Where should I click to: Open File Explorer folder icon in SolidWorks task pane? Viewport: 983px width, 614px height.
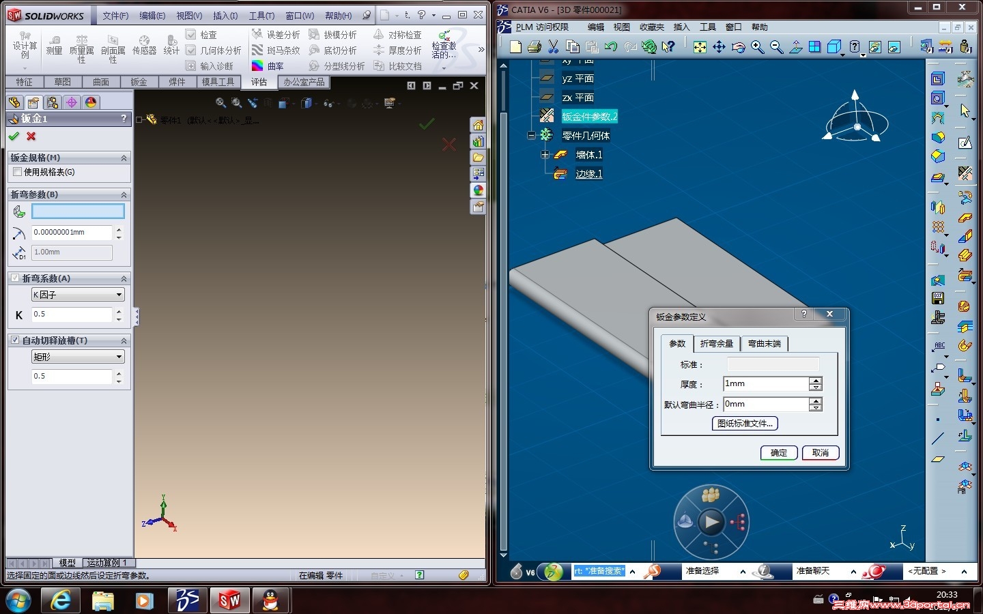[x=478, y=158]
